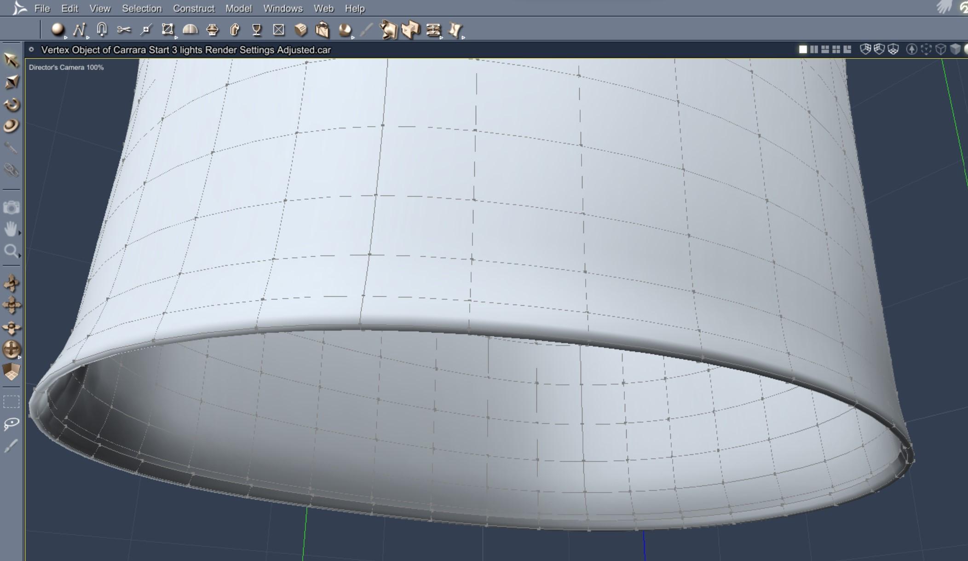Viewport: 968px width, 561px height.
Task: Switch to single-pane view layout
Action: 803,49
